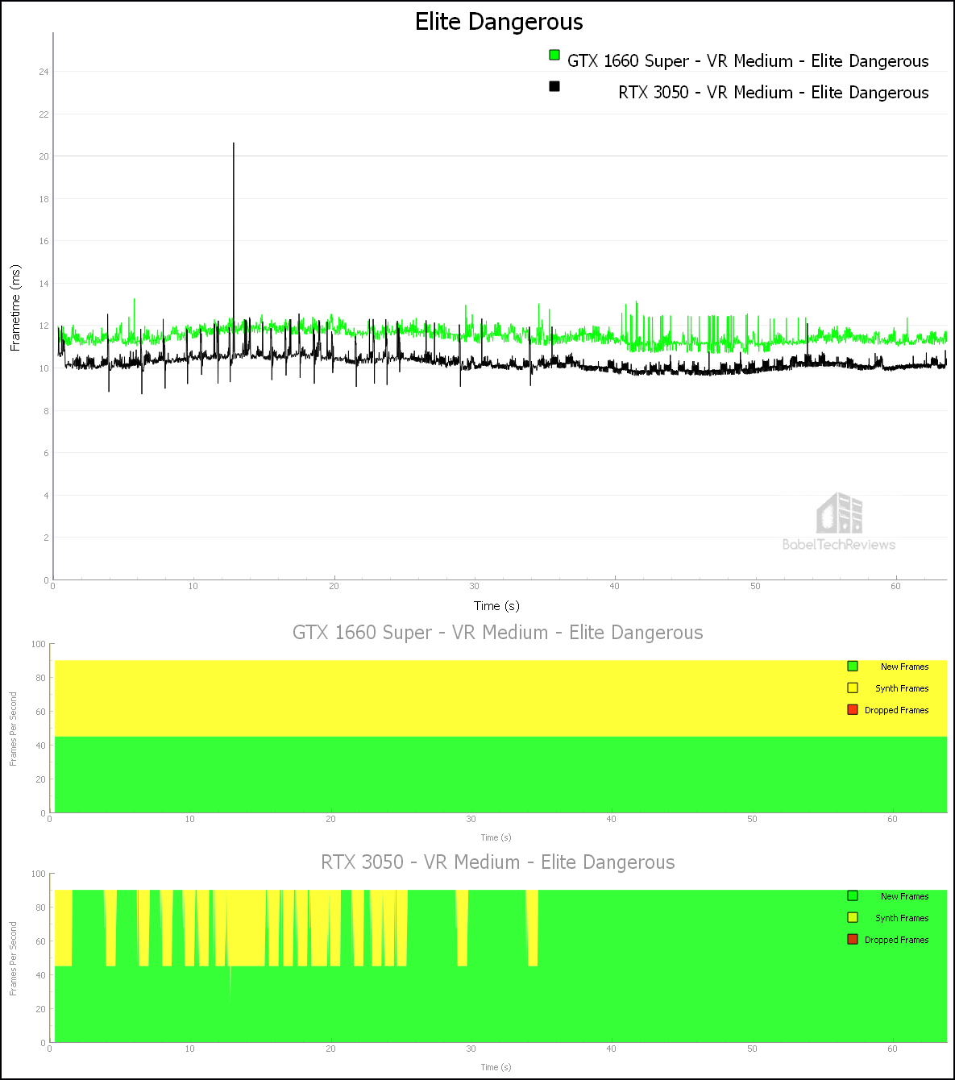Click the black RTX 3050 legend swatch in the frametime chart
This screenshot has width=955, height=1080.
(554, 86)
